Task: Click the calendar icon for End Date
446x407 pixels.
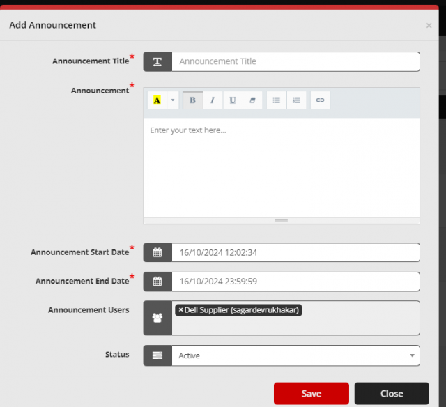Action: (157, 282)
